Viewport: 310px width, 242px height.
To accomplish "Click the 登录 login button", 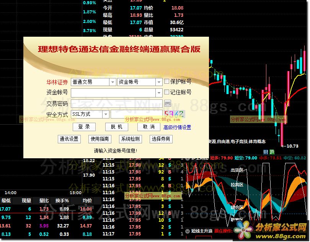I will 84,127.
